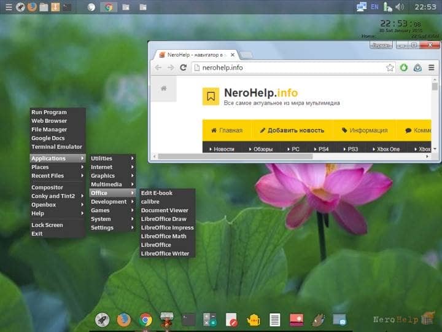Open the Информация menu link
This screenshot has width=442, height=332.
(x=365, y=130)
